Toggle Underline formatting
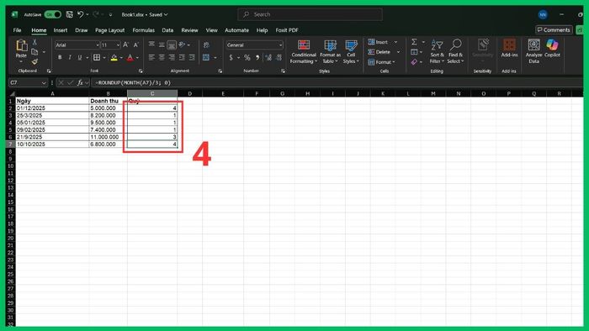Screen dimensions: 589x331 click(x=80, y=57)
